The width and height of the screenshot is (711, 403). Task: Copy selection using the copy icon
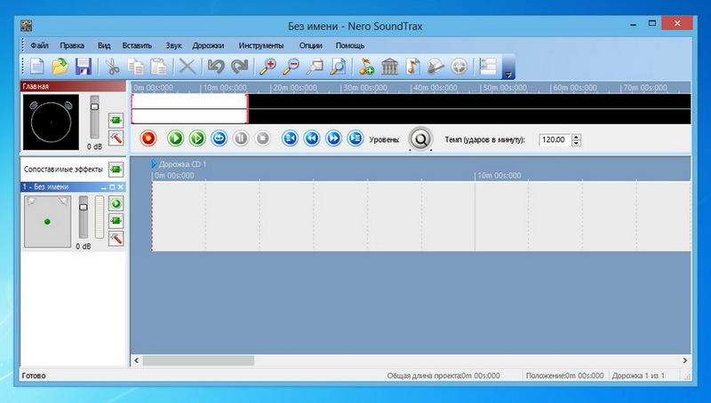pyautogui.click(x=135, y=67)
